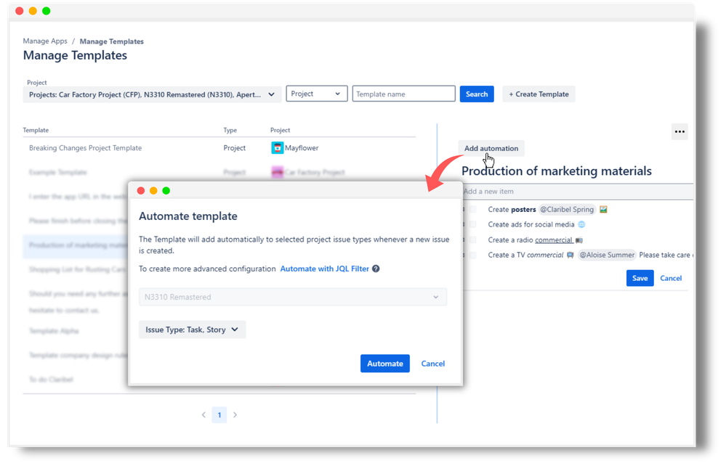726x466 pixels.
Task: Click the globe icon on social media ads item
Action: point(581,225)
